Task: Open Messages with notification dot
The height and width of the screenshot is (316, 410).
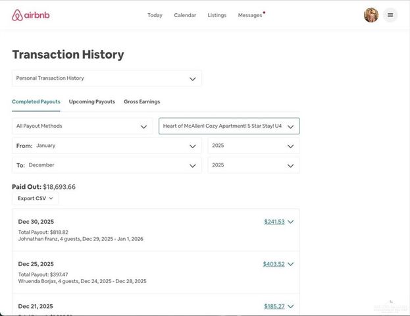Action: tap(250, 15)
